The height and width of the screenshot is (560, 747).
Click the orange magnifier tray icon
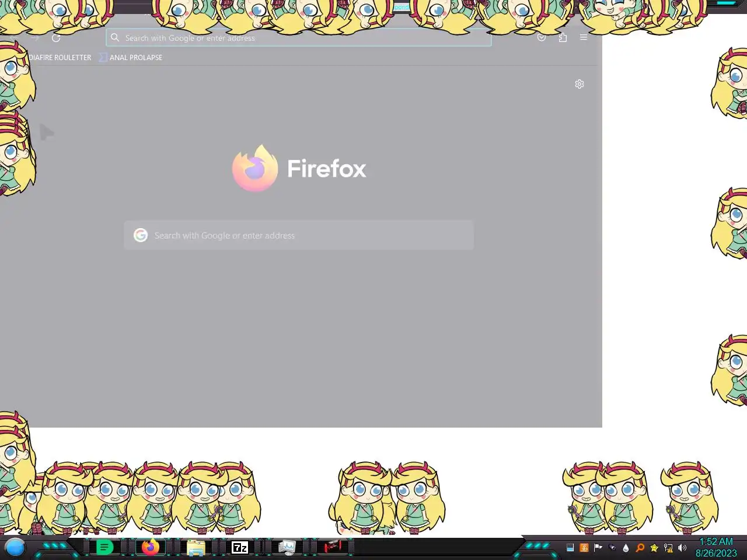[640, 548]
